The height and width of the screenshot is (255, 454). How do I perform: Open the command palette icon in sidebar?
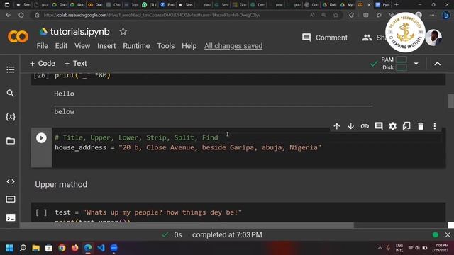point(11,199)
